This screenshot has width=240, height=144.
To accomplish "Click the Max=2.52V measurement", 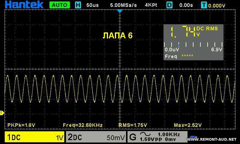I will (188, 125).
